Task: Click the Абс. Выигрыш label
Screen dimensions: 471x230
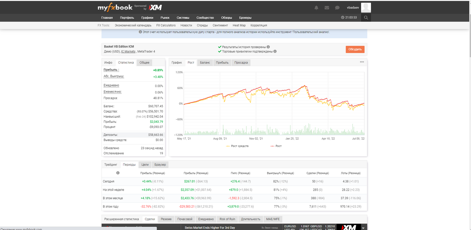Action: click(114, 76)
